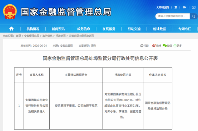The height and width of the screenshot is (131, 198).
Task: Click breadcrumb 首页
Action: point(19,36)
